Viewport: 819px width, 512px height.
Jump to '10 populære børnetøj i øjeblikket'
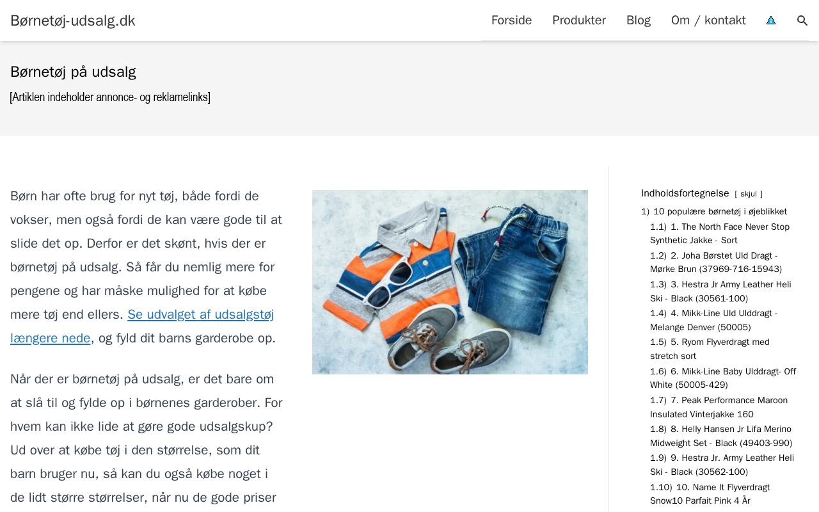(x=714, y=212)
